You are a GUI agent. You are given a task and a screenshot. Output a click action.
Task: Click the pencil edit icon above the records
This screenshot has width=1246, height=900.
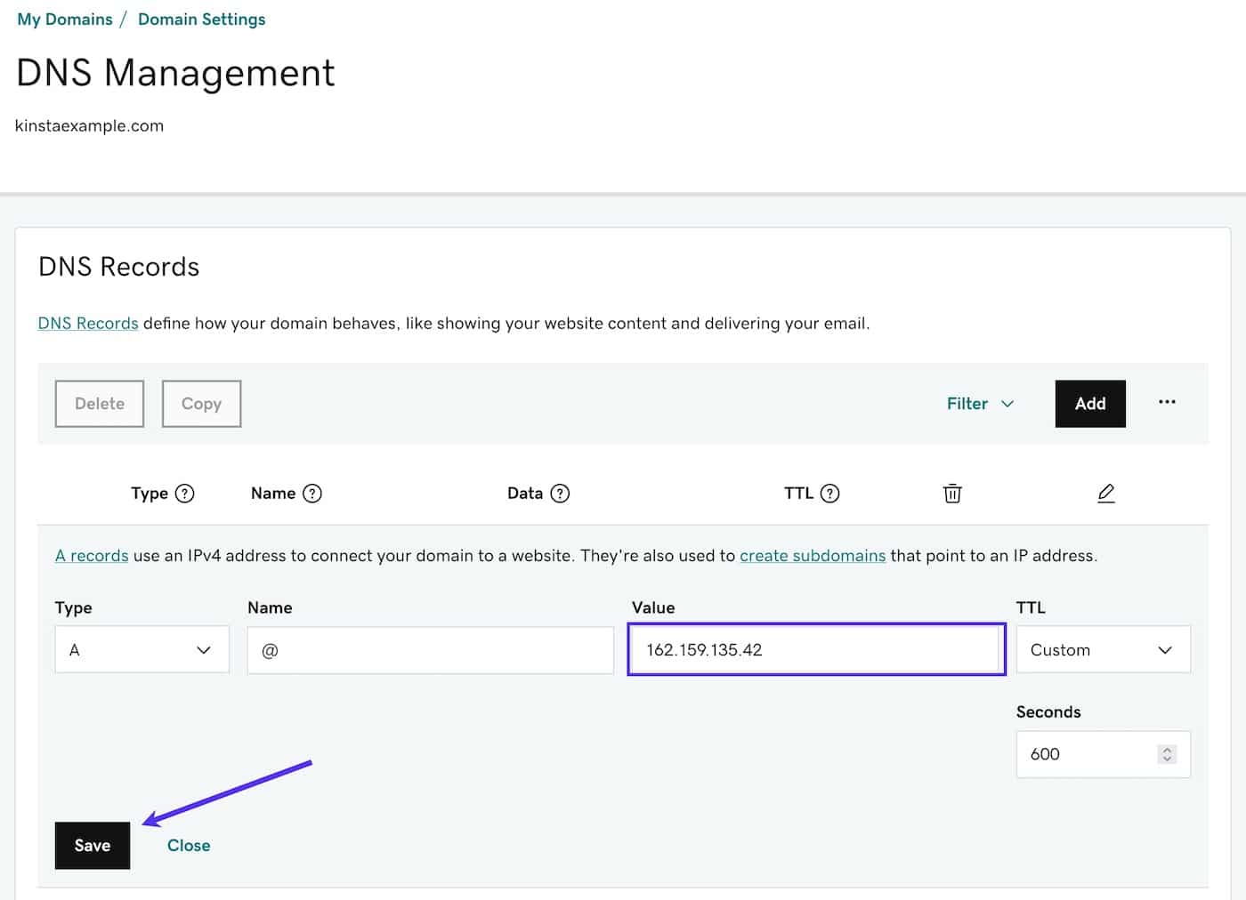click(x=1106, y=493)
